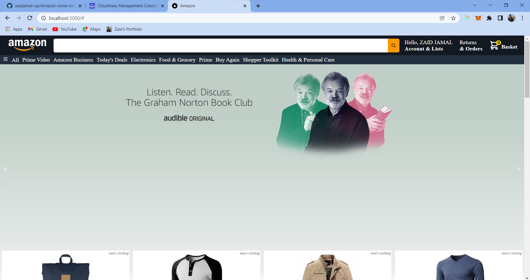Open Maps bookmark
Viewport: 530px width, 280px height.
91,29
